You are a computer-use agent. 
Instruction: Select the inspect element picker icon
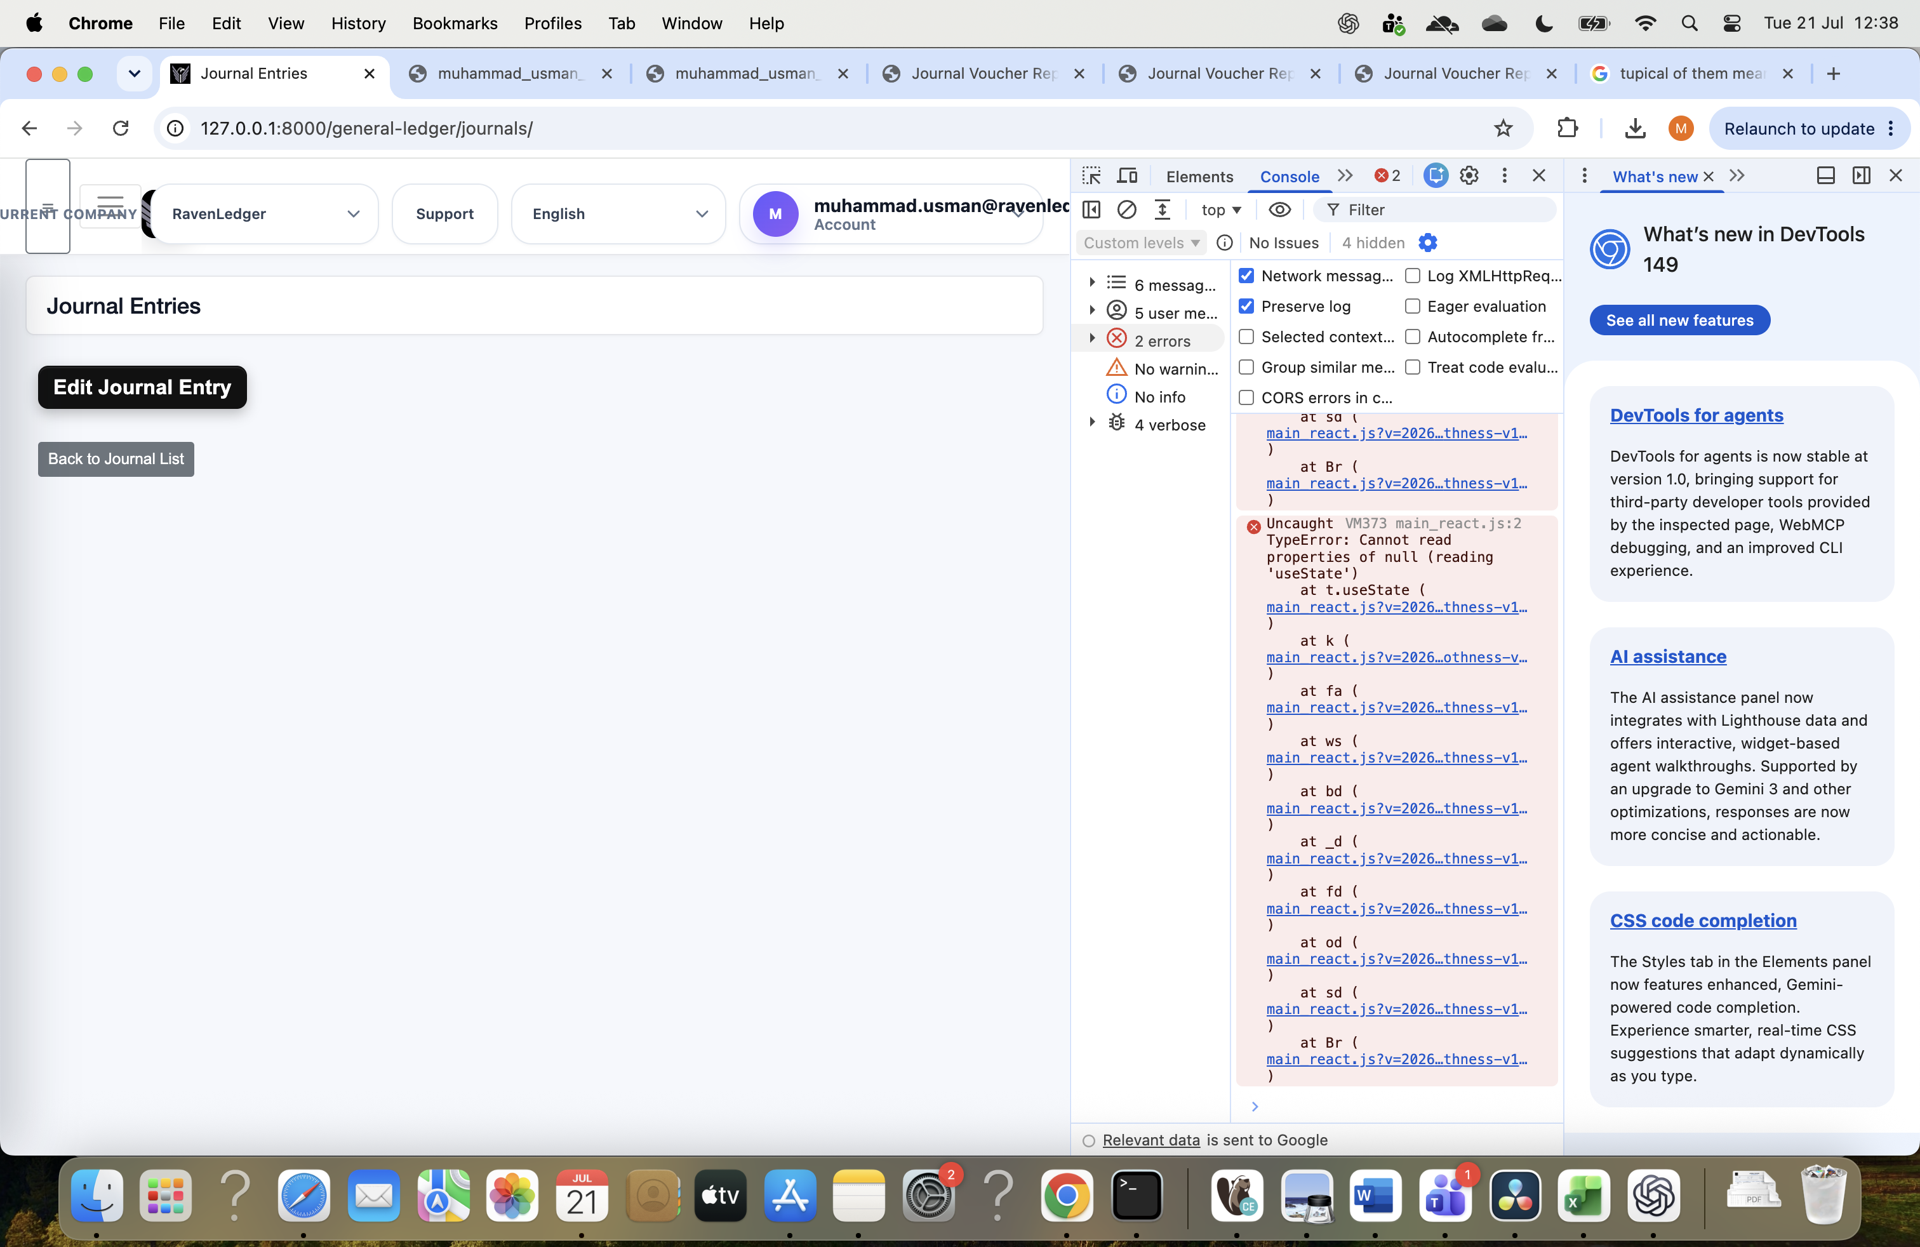click(1091, 176)
